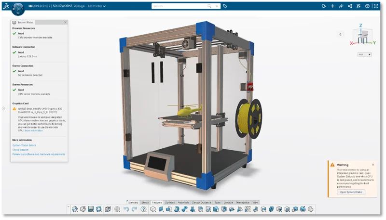Click the Redo arrow icon
This screenshot has width=386, height=220.
pyautogui.click(x=134, y=209)
